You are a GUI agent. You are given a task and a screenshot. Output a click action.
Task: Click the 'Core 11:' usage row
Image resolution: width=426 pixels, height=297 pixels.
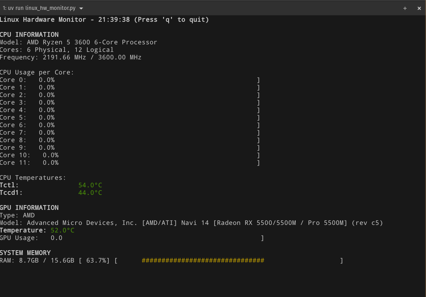(x=130, y=163)
